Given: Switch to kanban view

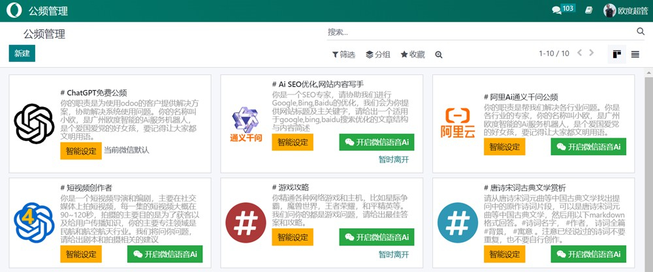Looking at the screenshot, I should [617, 54].
